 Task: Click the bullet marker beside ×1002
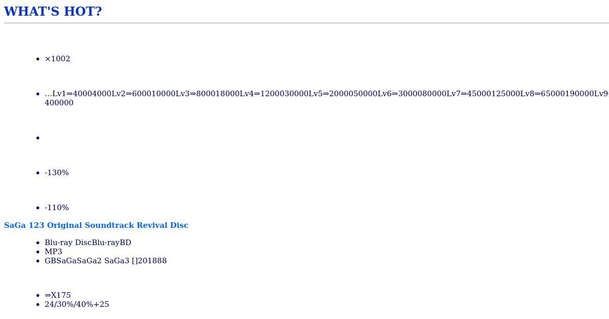point(38,59)
